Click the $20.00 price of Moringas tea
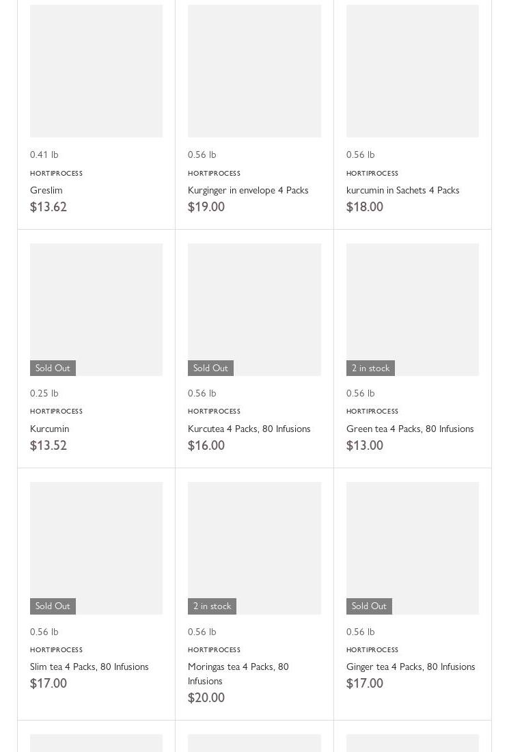The width and height of the screenshot is (509, 752). pyautogui.click(x=206, y=698)
